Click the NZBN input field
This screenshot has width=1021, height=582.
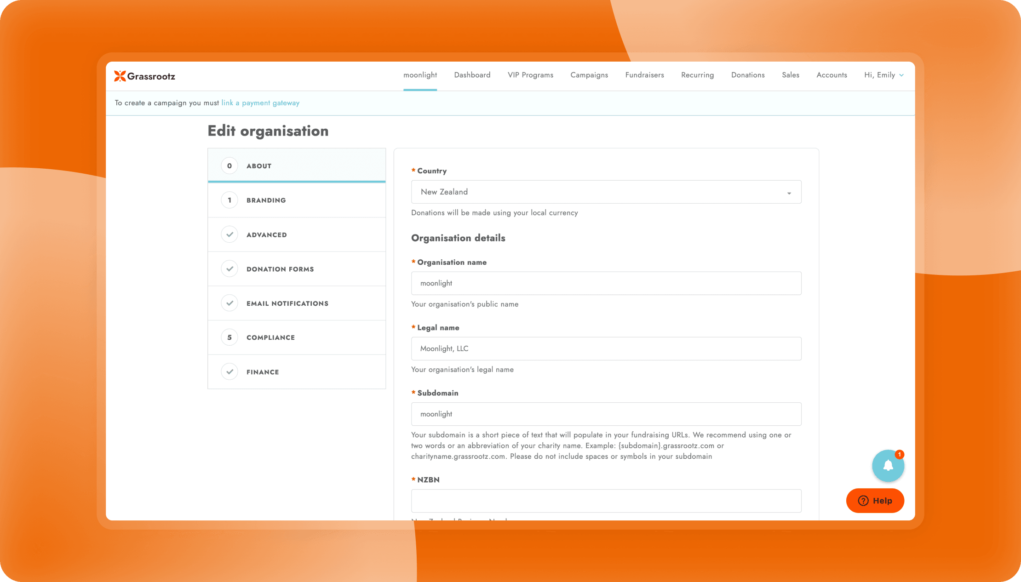coord(606,501)
